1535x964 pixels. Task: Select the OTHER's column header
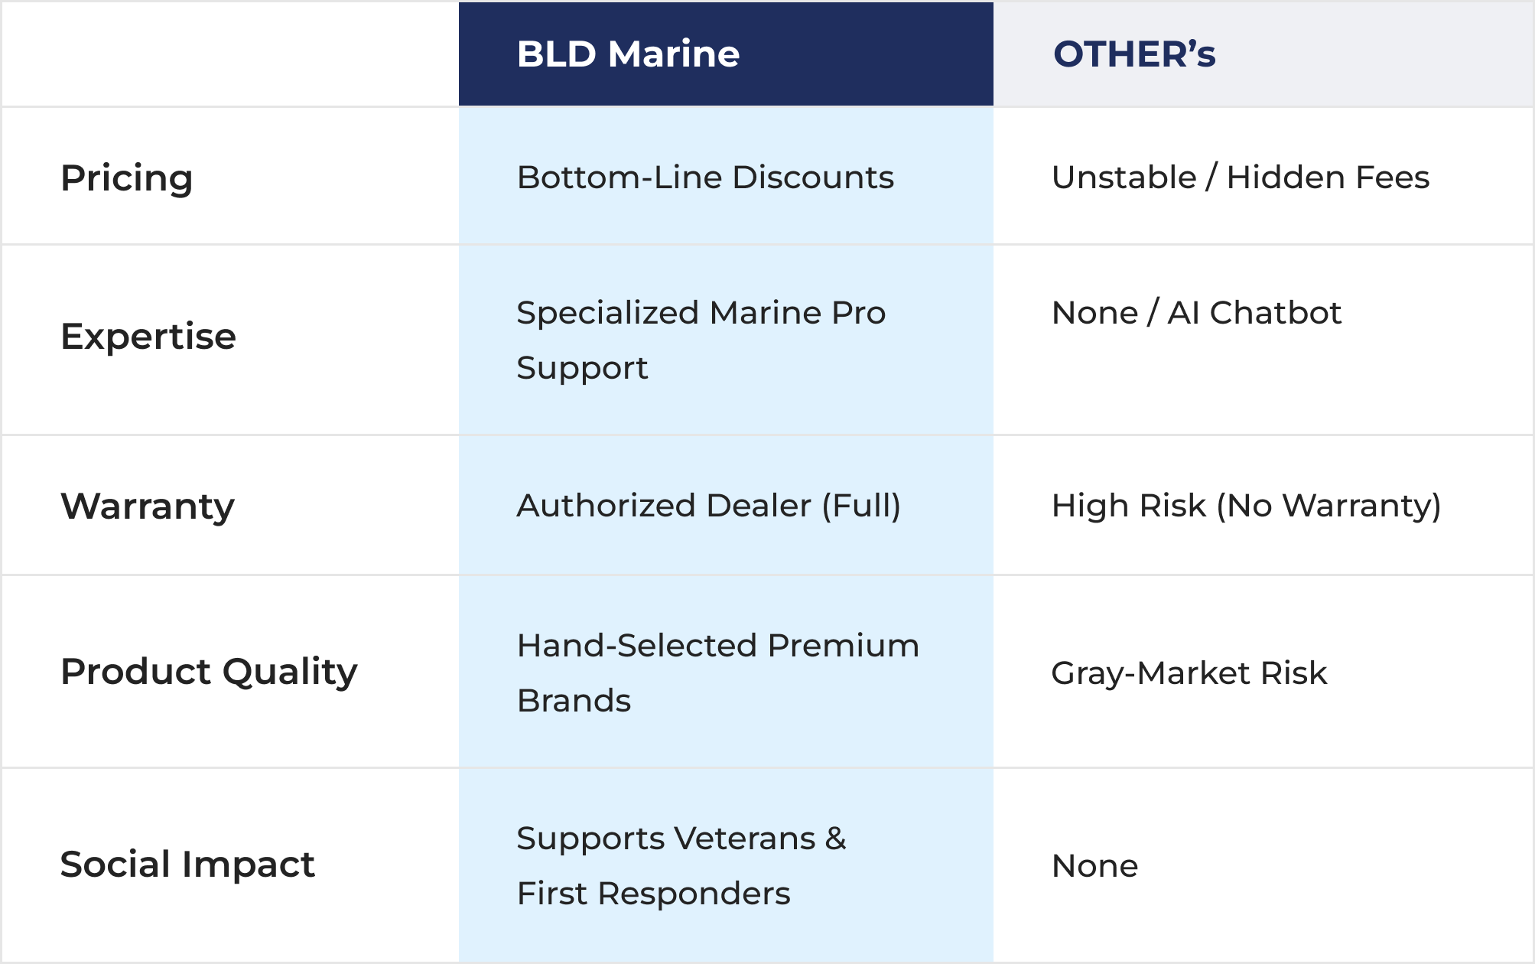coord(1134,54)
